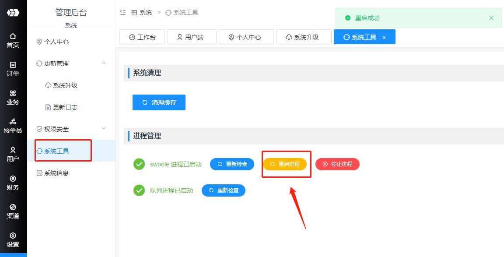504x257 pixels.
Task: Switch to the 系统升级 tab
Action: (x=304, y=37)
